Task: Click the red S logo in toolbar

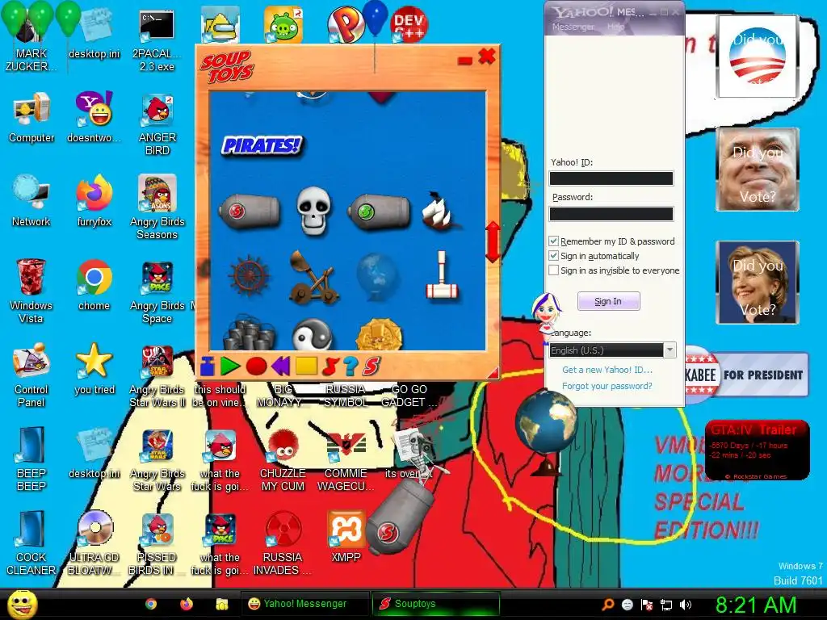Action: click(x=372, y=366)
